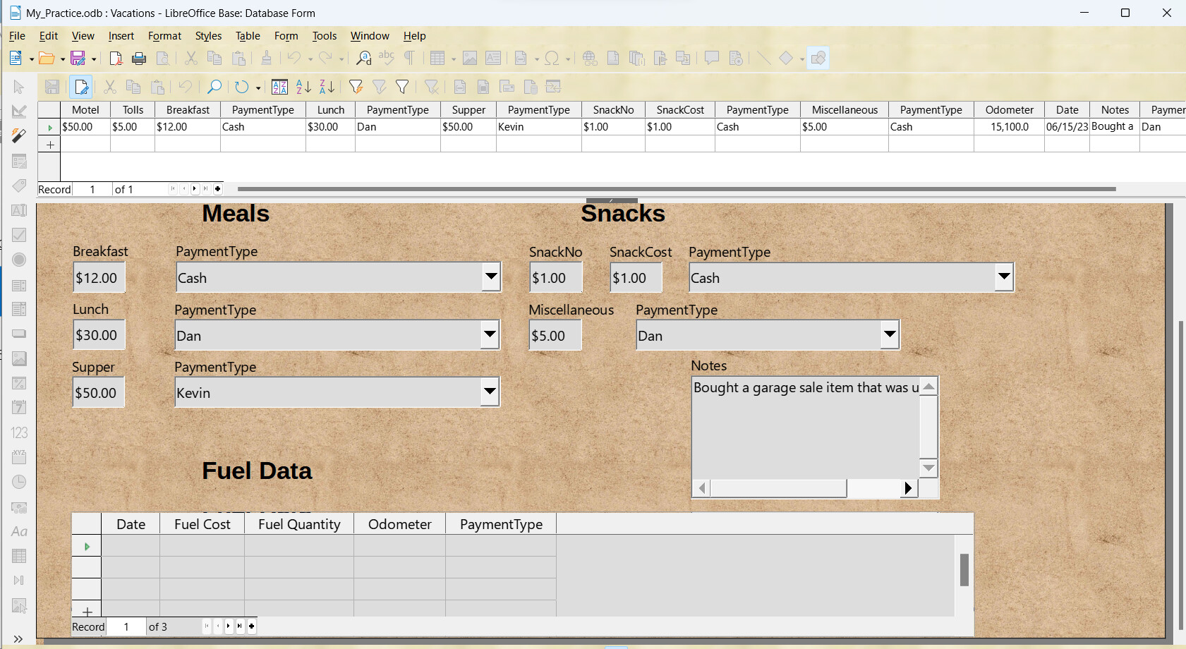Open the Supper PaymentType dropdown showing Kevin
The width and height of the screenshot is (1186, 649).
click(490, 392)
